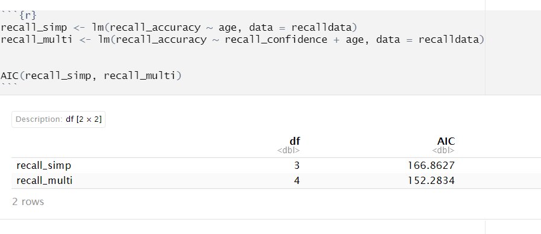Image resolution: width=541 pixels, height=234 pixels.
Task: Click the <dbl> type under AIC
Action: [x=443, y=151]
